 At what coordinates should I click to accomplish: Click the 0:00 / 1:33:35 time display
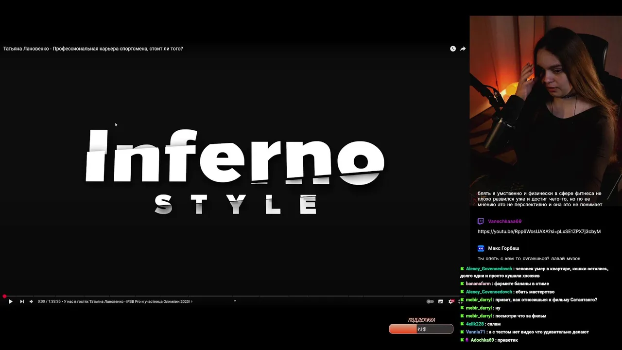click(49, 301)
